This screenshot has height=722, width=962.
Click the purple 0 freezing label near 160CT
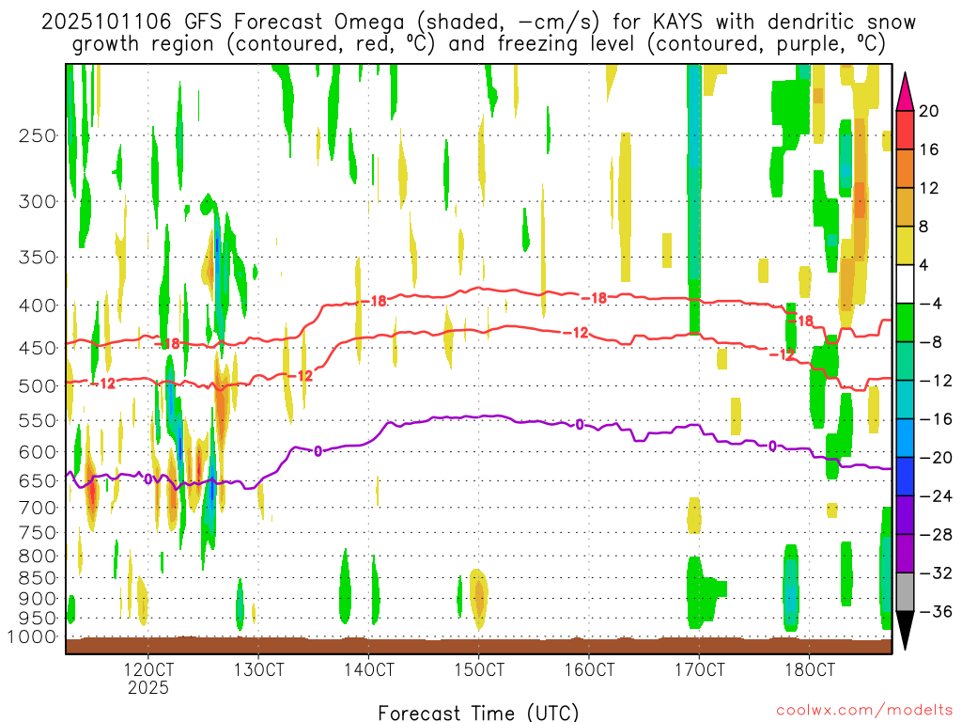580,425
